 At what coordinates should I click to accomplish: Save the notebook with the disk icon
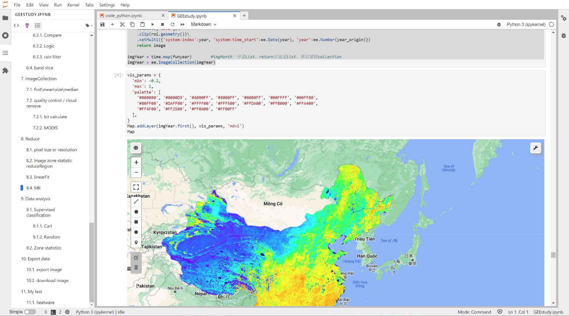pos(102,24)
